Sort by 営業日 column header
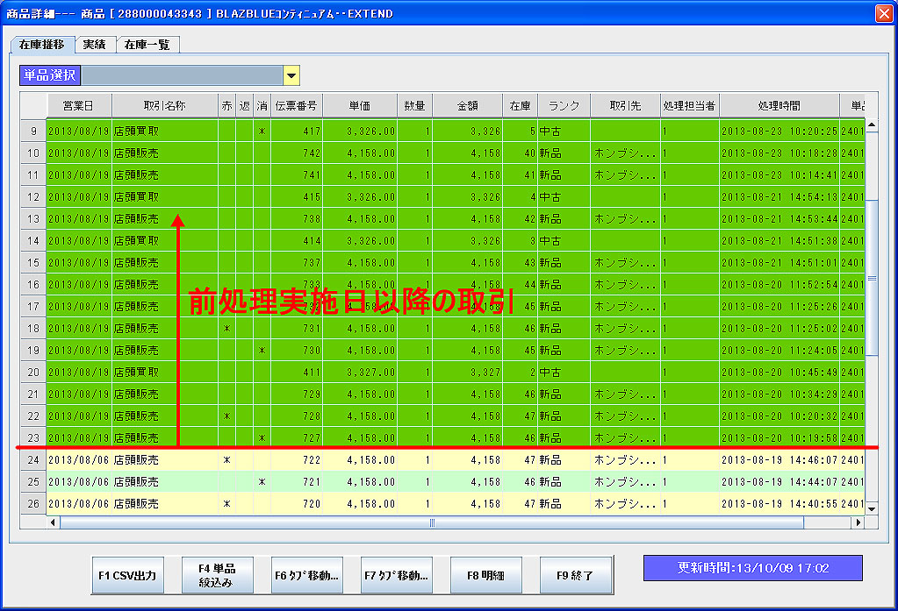The width and height of the screenshot is (898, 611). pyautogui.click(x=79, y=105)
